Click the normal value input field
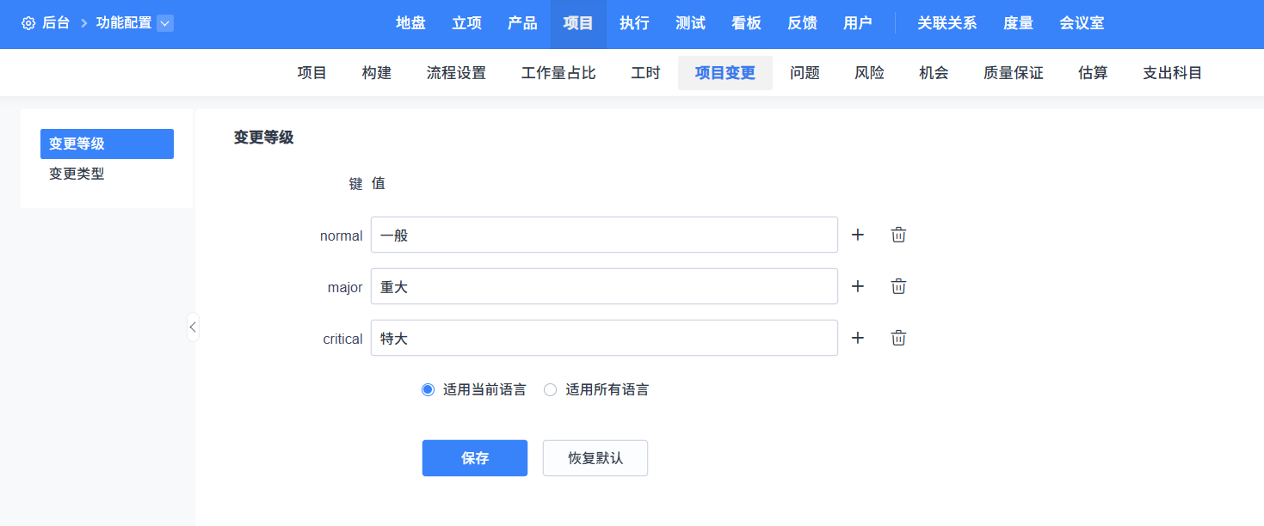This screenshot has width=1264, height=526. (604, 235)
